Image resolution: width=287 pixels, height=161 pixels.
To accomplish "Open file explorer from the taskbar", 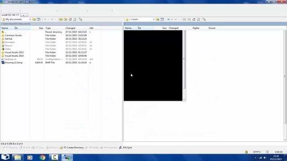I will 18,157.
